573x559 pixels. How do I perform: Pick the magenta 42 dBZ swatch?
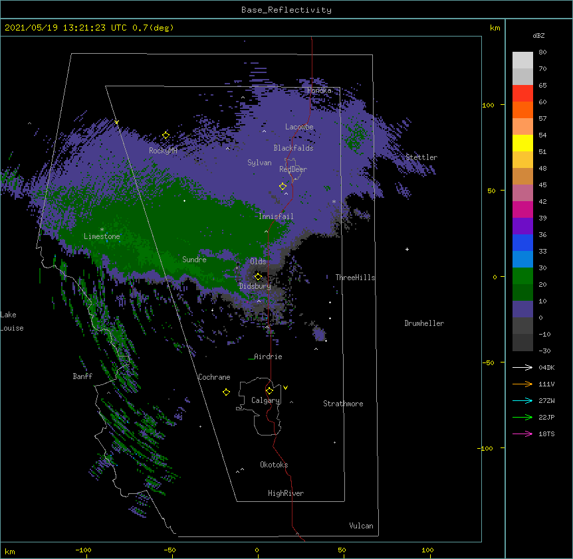522,209
